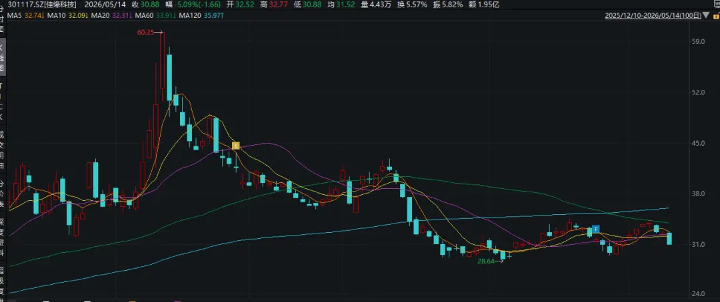Click the stock name 301117.SZ[佳缘科技]
Viewport: 720px width, 302px height.
[x=43, y=5]
